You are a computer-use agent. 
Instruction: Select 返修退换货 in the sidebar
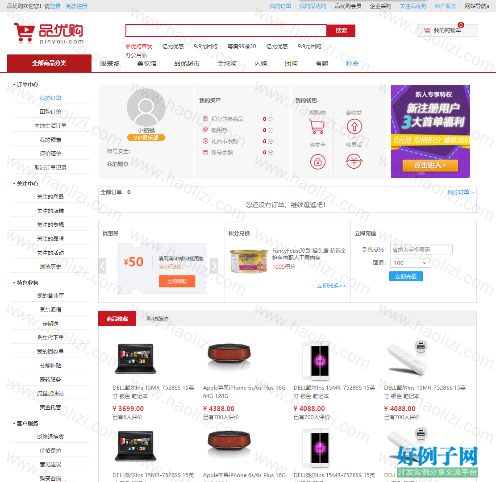point(50,437)
